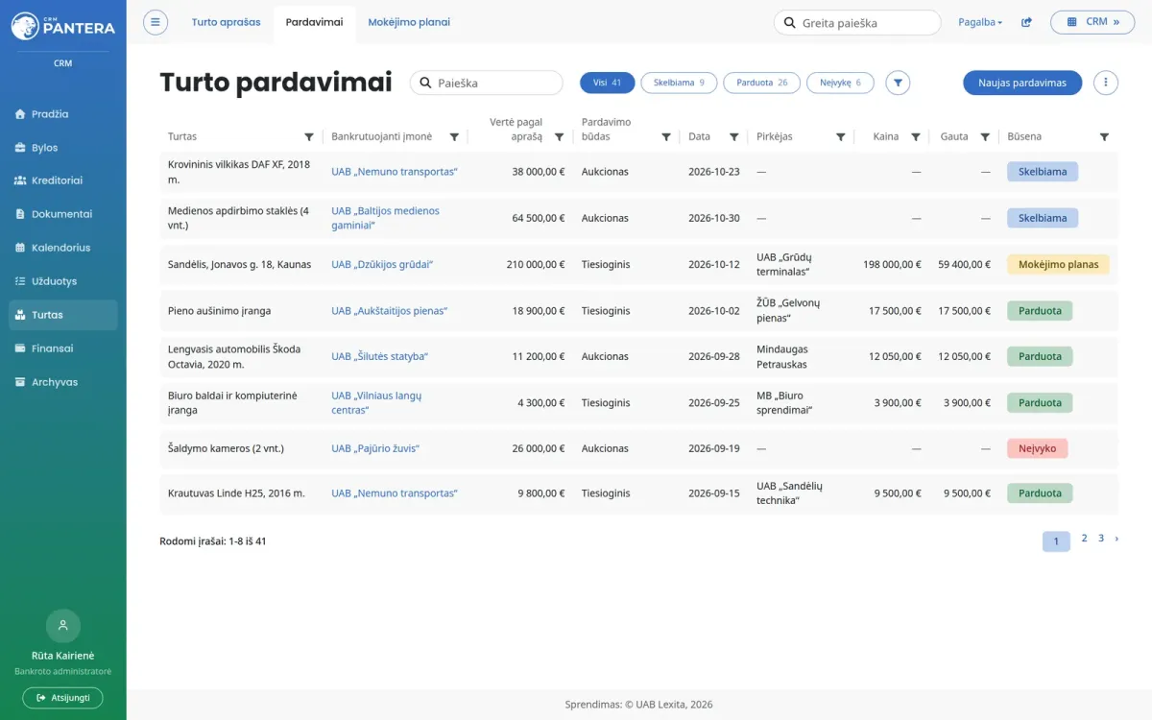Filter the Turtas column
The height and width of the screenshot is (720, 1152).
pyautogui.click(x=309, y=137)
